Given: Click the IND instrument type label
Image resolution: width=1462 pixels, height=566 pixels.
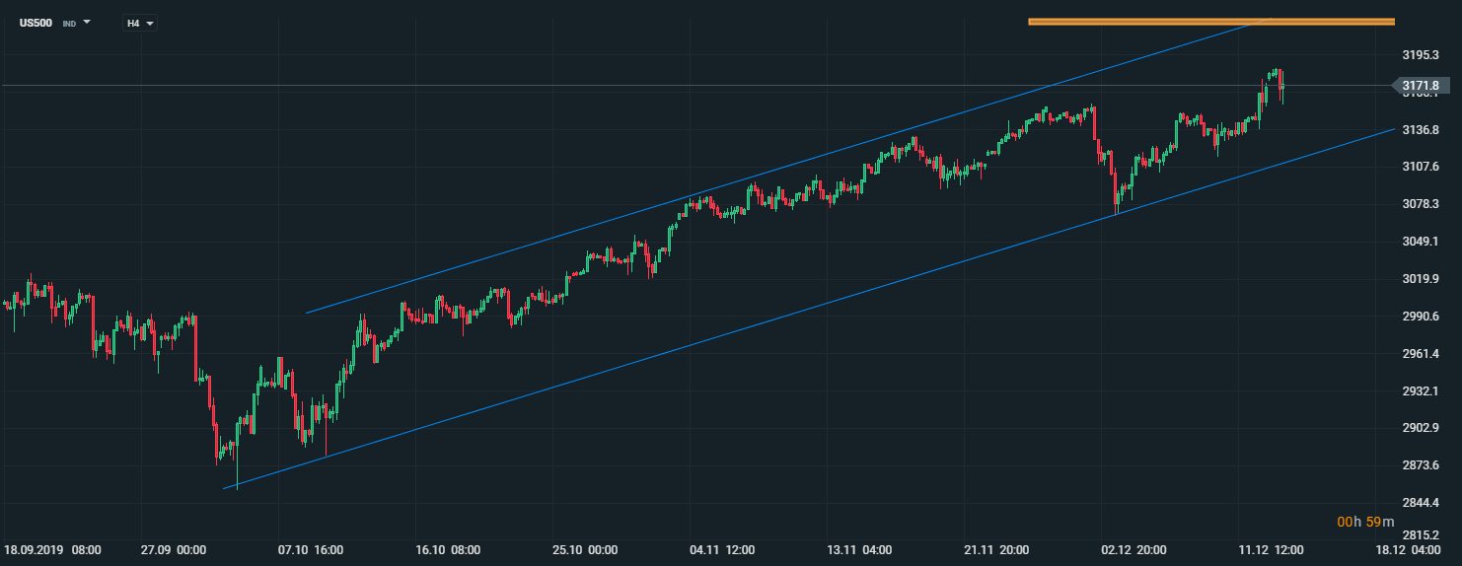Looking at the screenshot, I should point(69,23).
